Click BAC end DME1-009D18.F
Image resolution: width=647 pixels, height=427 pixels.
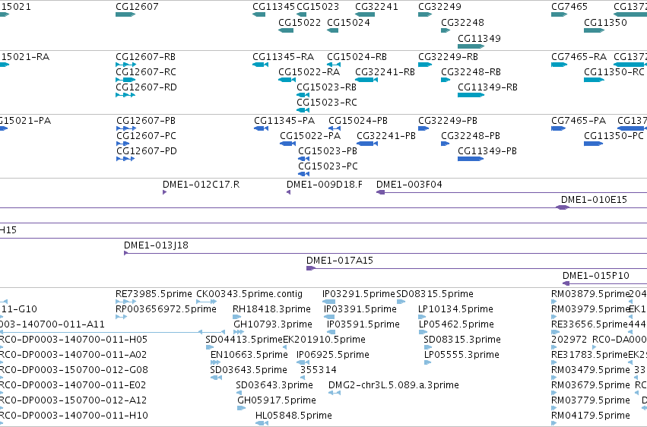(x=325, y=185)
